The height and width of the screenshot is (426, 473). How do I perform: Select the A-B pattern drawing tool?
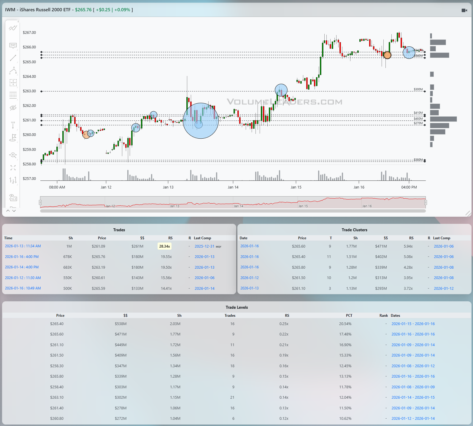tap(13, 71)
